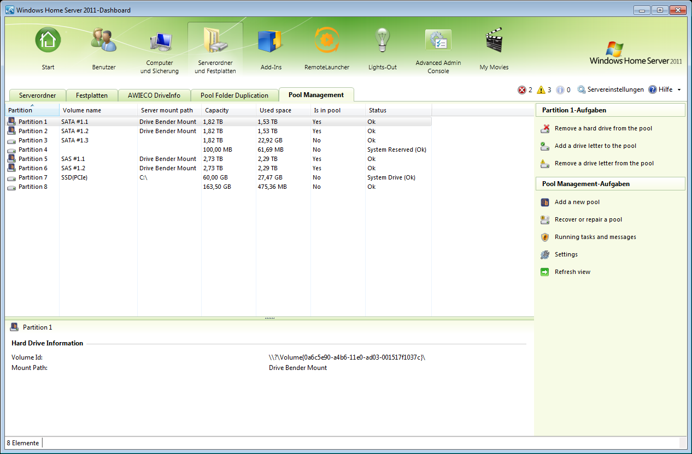Launch the RemoteLauncher section
The image size is (692, 454).
click(327, 40)
